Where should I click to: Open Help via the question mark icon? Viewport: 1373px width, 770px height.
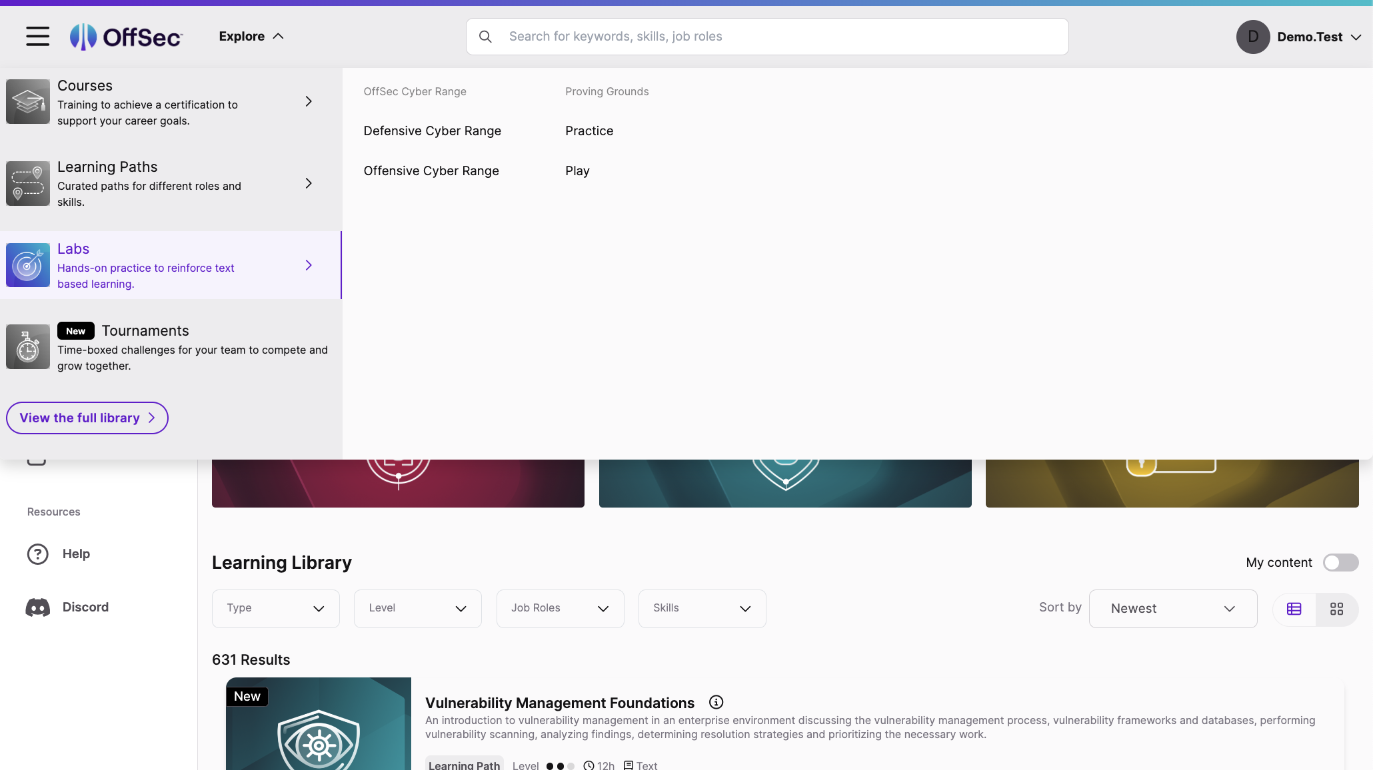37,554
